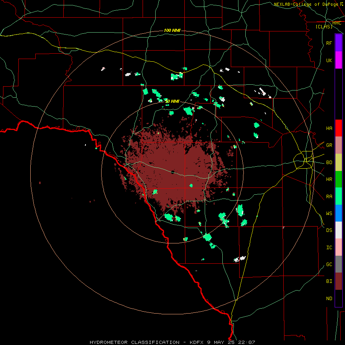The height and width of the screenshot is (345, 345).
Task: Select the GR graupel color swatch
Action: pyautogui.click(x=338, y=145)
